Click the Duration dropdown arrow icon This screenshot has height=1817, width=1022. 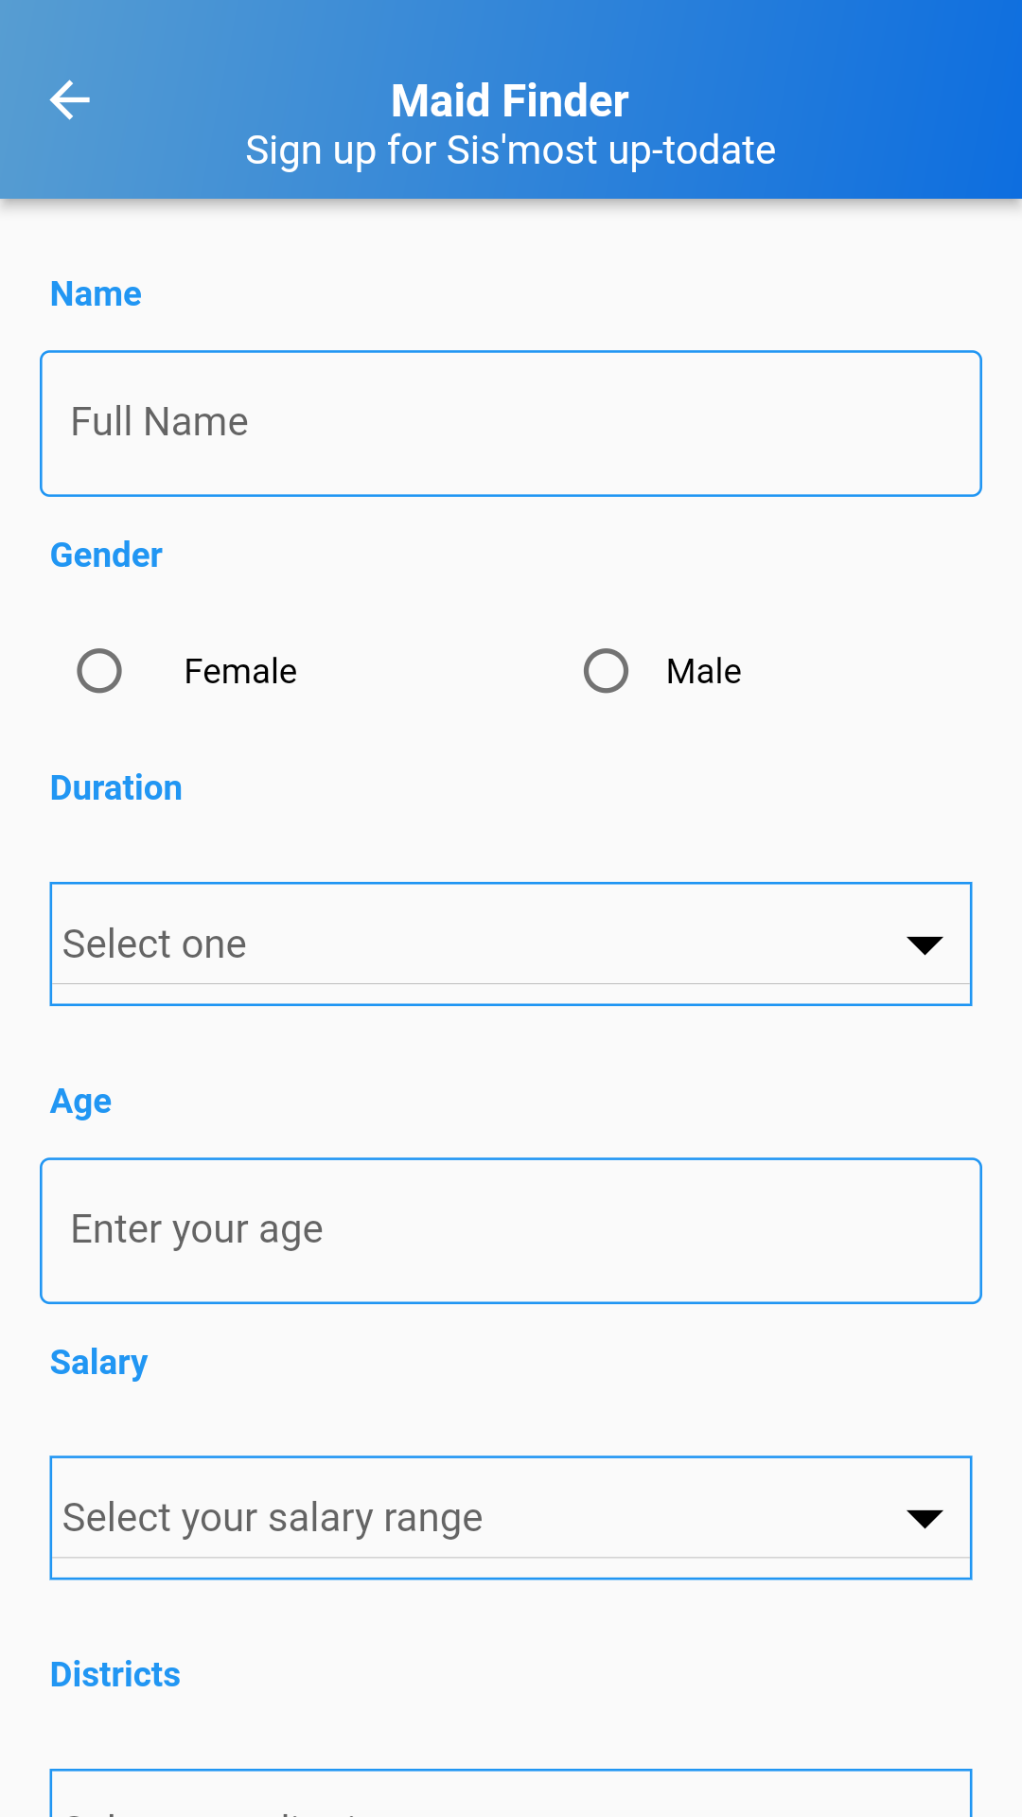tap(924, 944)
